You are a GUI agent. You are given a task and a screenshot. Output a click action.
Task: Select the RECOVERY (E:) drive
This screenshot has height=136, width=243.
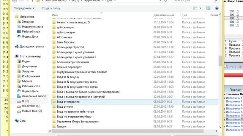pyautogui.click(x=31, y=106)
